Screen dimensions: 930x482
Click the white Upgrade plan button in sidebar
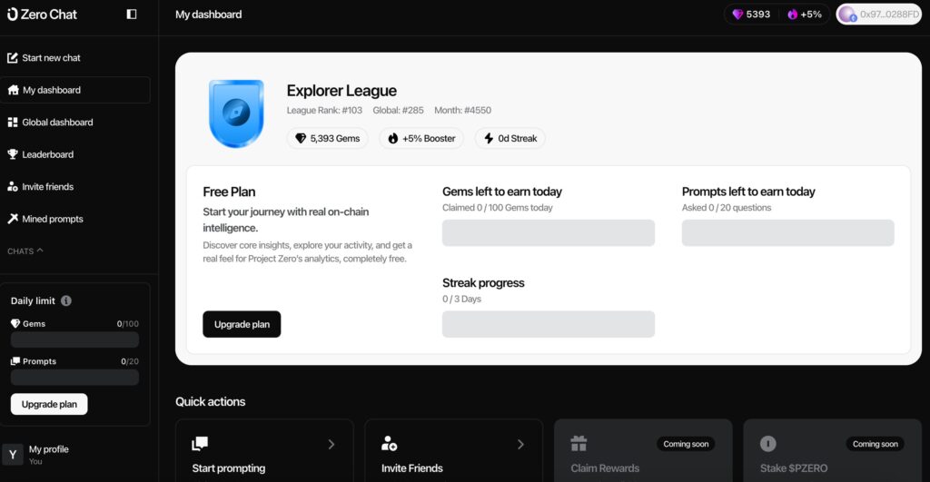49,404
